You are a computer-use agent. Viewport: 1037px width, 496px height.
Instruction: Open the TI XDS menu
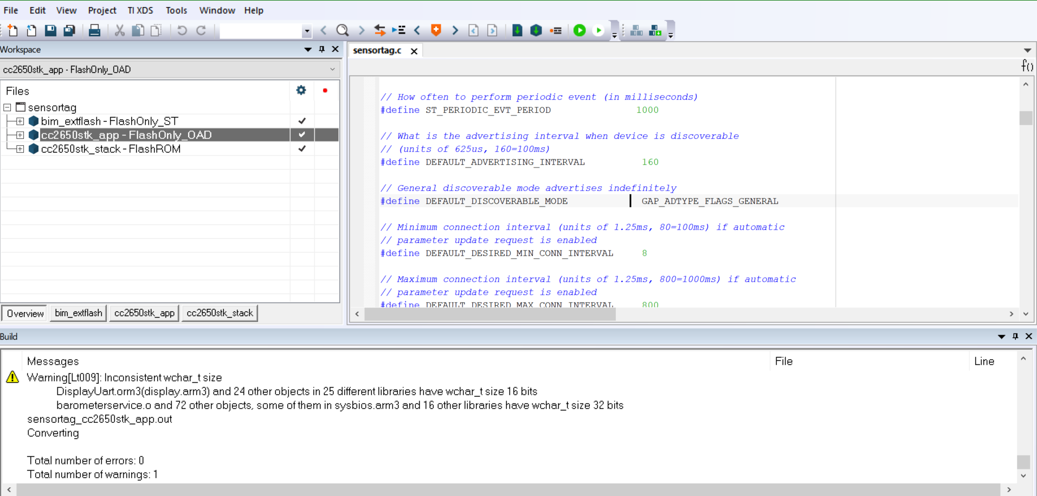click(x=140, y=10)
